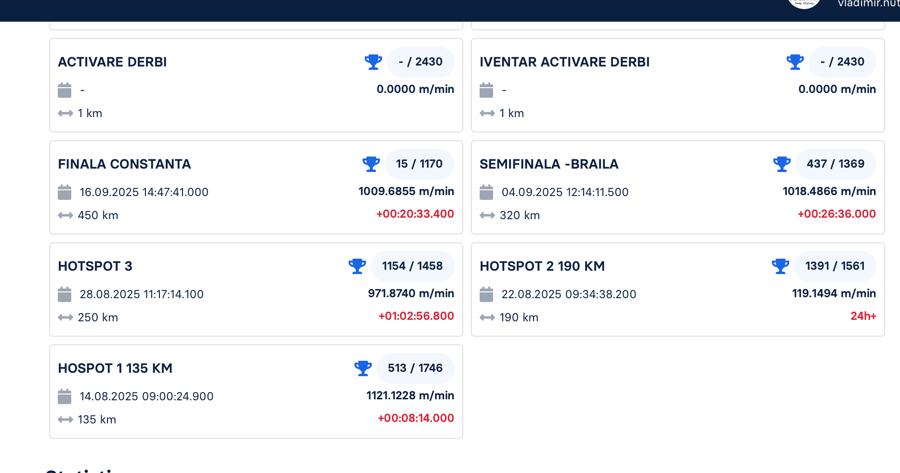Click the calendar icon in FINALA CONSTANTA card
900x473 pixels.
65,192
